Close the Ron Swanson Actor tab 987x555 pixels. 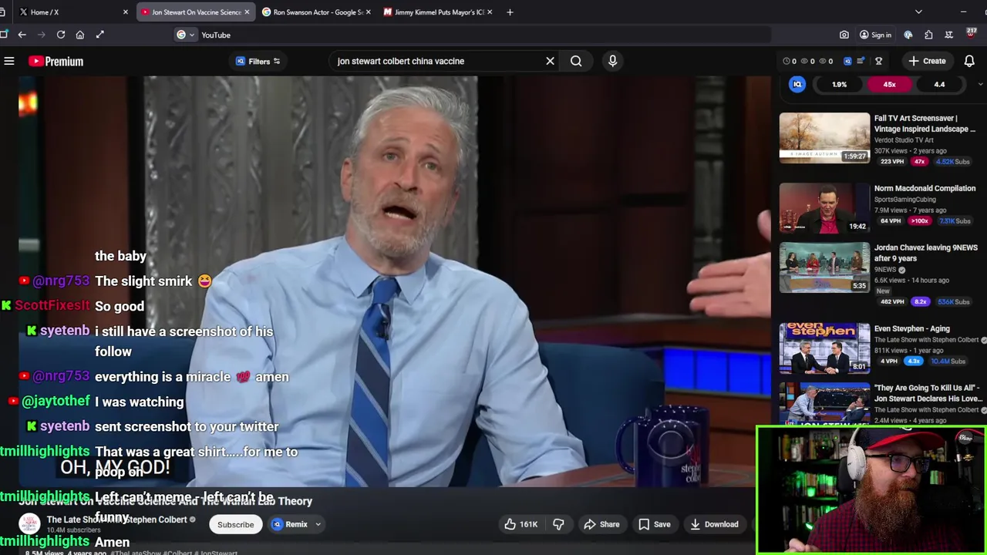[369, 12]
